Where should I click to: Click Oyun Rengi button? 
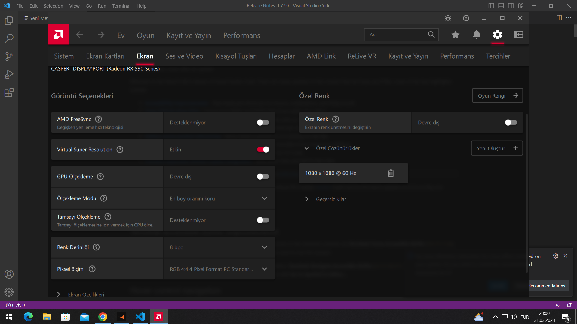pos(497,95)
